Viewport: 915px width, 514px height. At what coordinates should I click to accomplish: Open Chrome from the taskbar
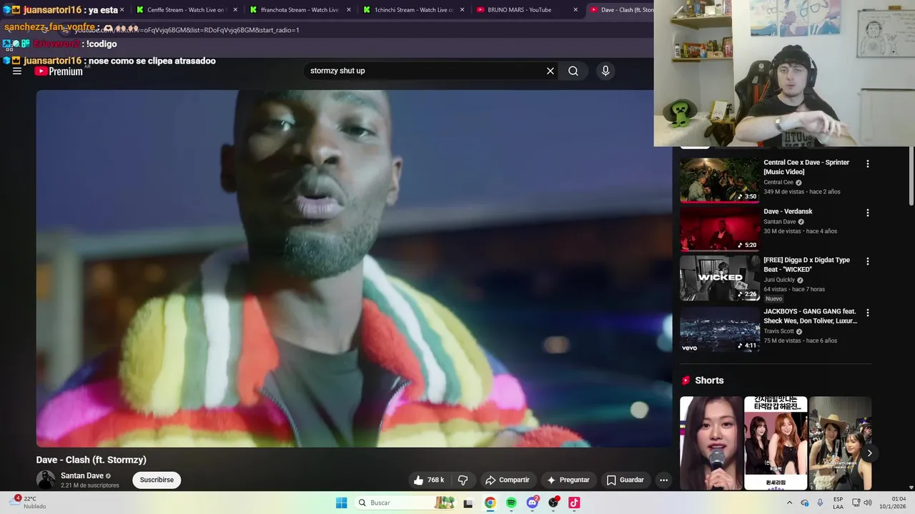coord(490,503)
